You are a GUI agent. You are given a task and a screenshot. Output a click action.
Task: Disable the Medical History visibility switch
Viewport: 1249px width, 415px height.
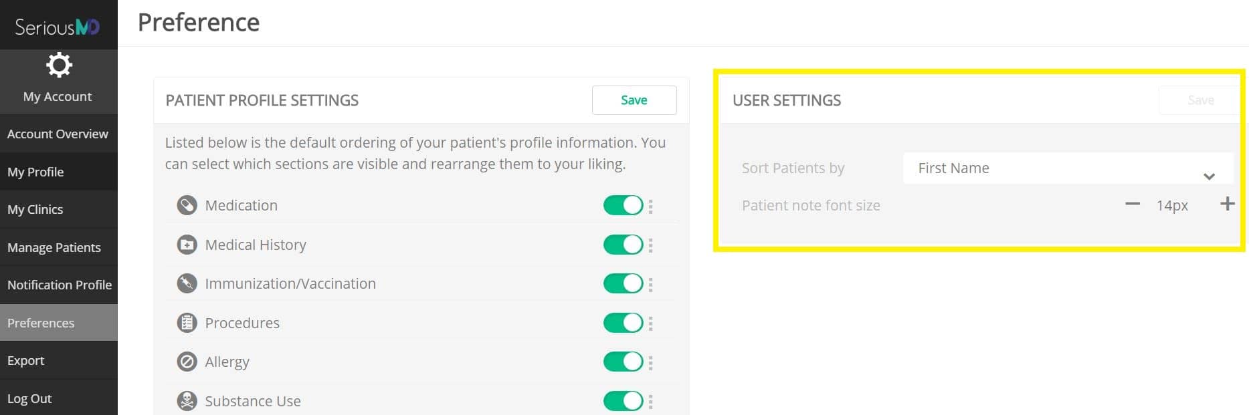click(x=623, y=245)
